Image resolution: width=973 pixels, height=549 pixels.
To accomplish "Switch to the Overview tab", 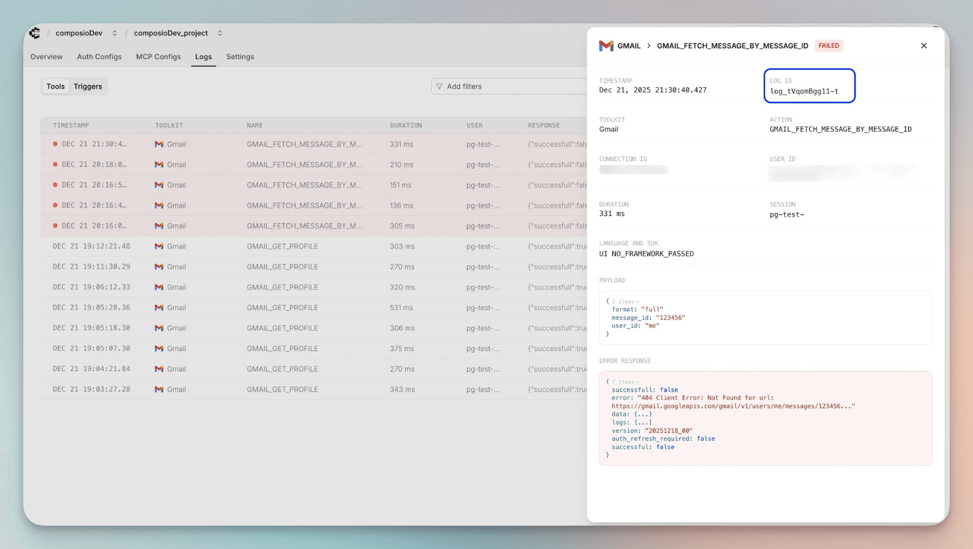I will (x=46, y=57).
